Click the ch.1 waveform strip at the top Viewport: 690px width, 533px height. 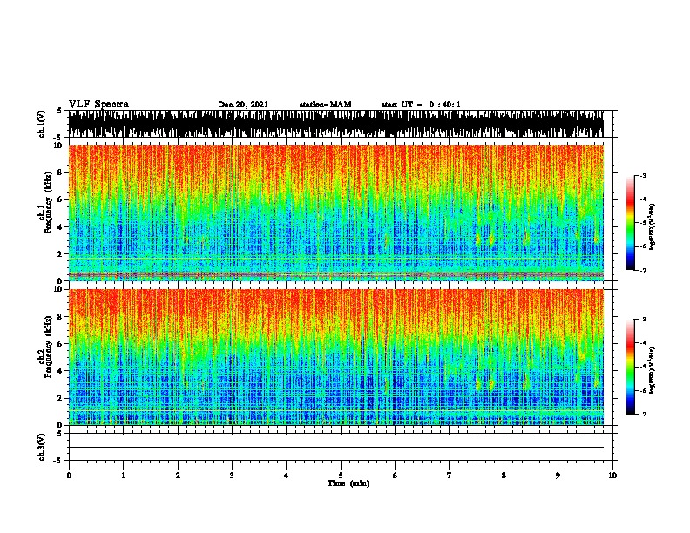click(335, 124)
